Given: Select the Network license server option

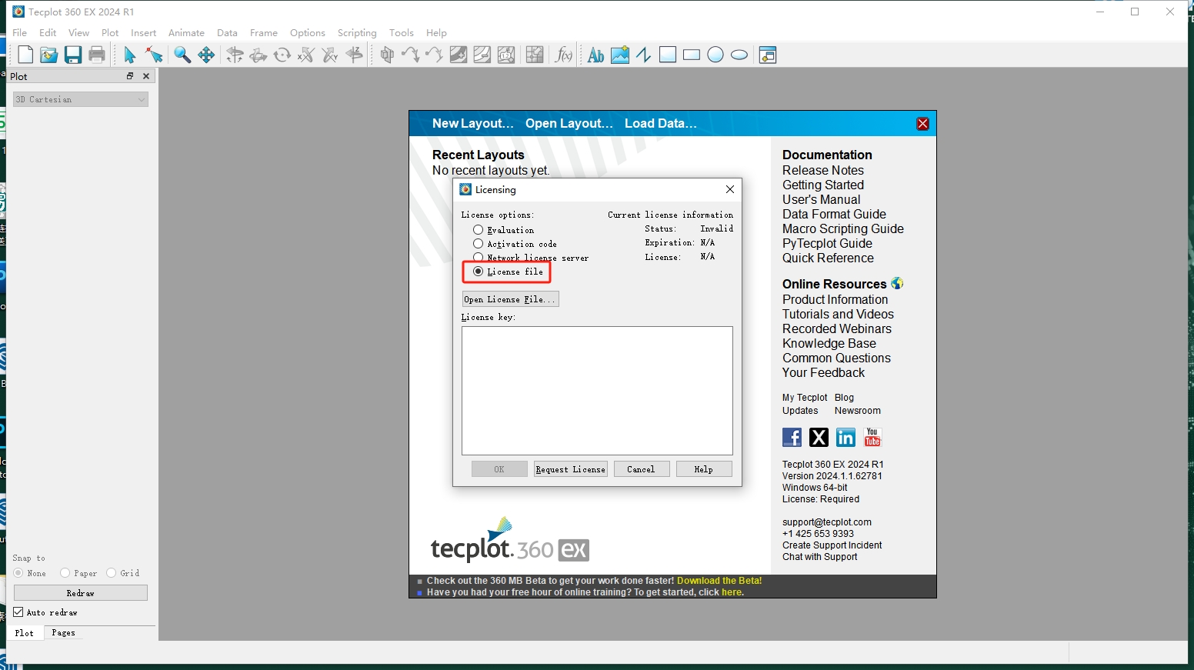Looking at the screenshot, I should tap(479, 258).
